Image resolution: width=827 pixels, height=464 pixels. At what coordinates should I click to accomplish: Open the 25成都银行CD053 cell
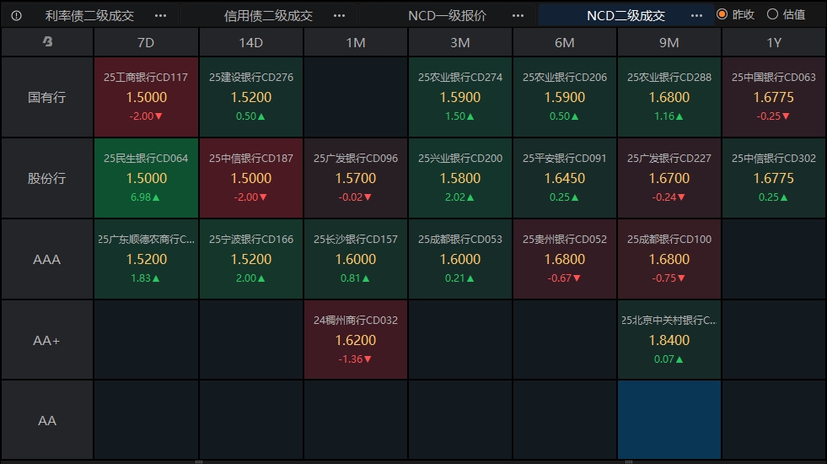pyautogui.click(x=460, y=259)
